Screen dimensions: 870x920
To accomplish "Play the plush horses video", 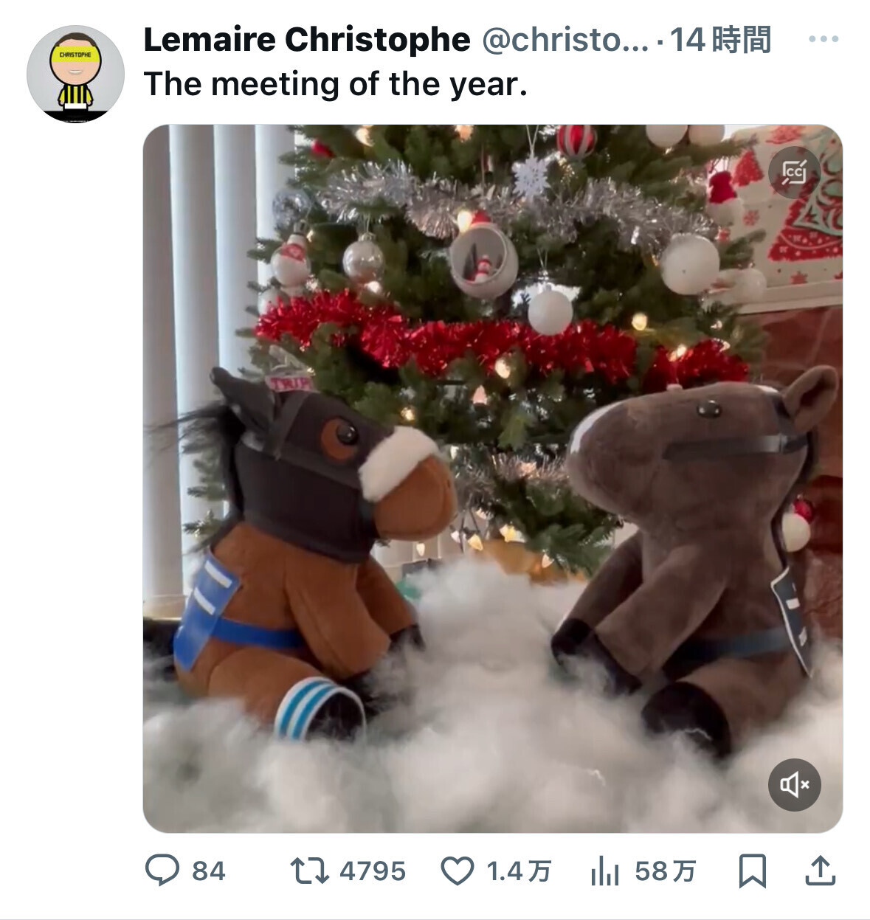I will pos(492,478).
